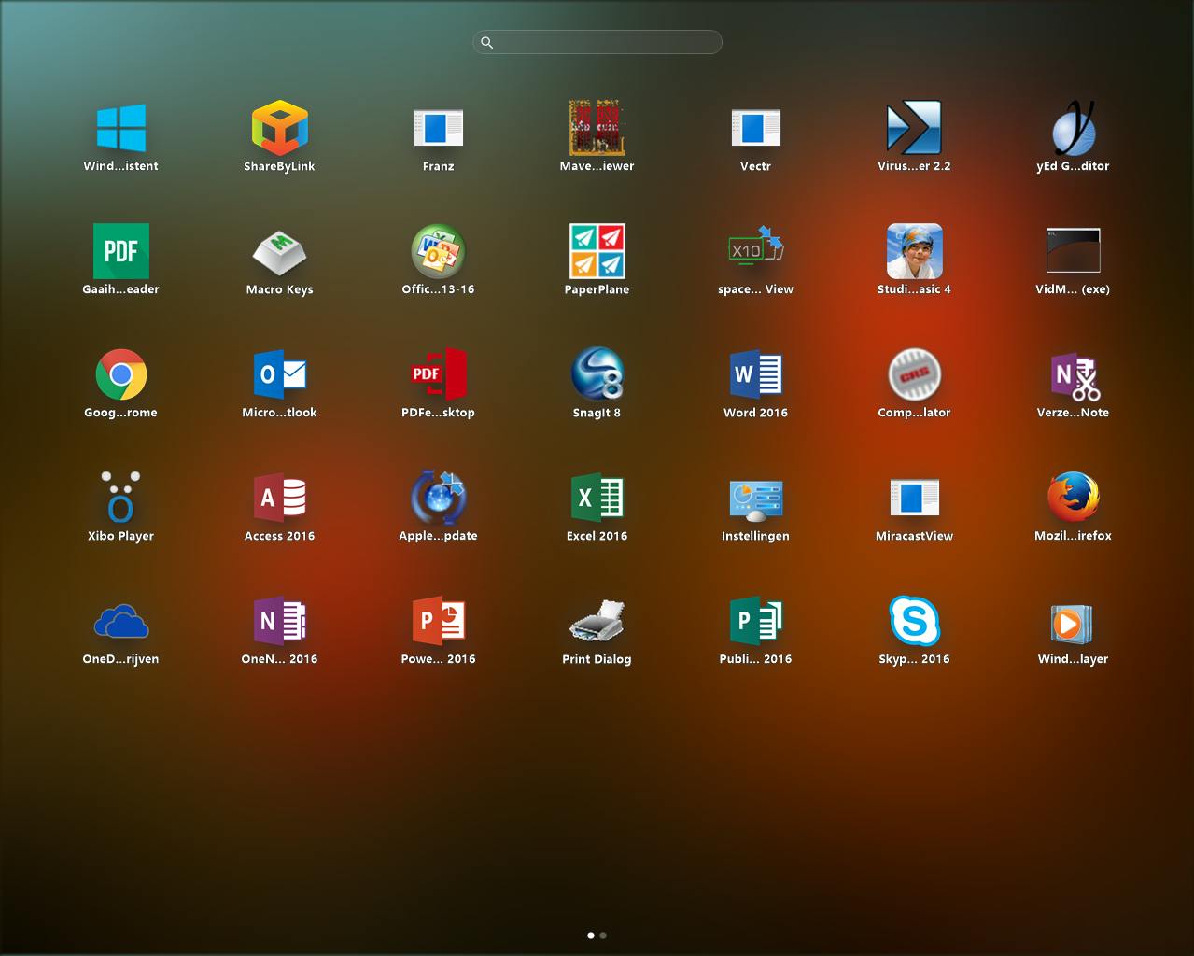
Task: Open Xibo Player
Action: point(120,497)
